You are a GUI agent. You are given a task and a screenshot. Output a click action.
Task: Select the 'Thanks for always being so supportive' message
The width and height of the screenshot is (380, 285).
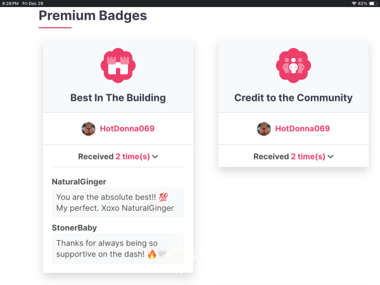coord(118,249)
